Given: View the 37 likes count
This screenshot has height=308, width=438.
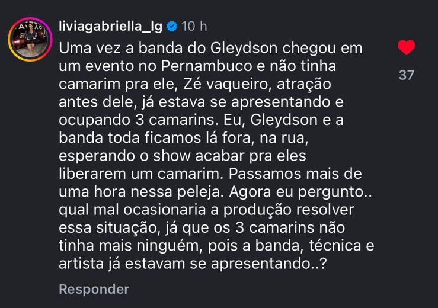Looking at the screenshot, I should click(x=406, y=75).
